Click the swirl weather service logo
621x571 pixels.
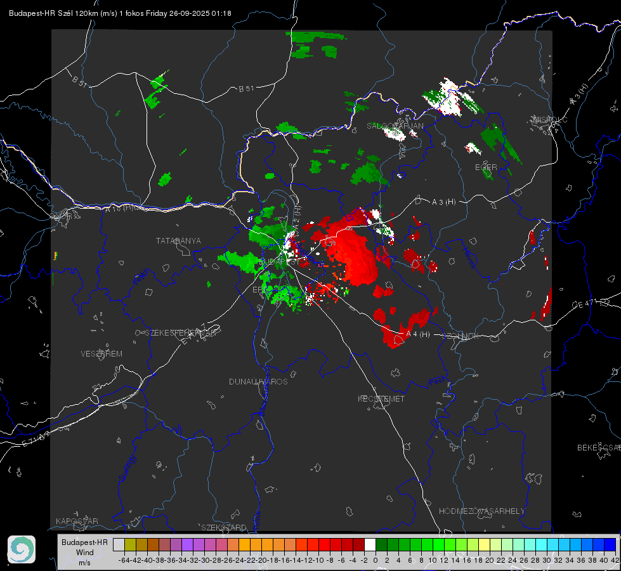click(x=22, y=549)
